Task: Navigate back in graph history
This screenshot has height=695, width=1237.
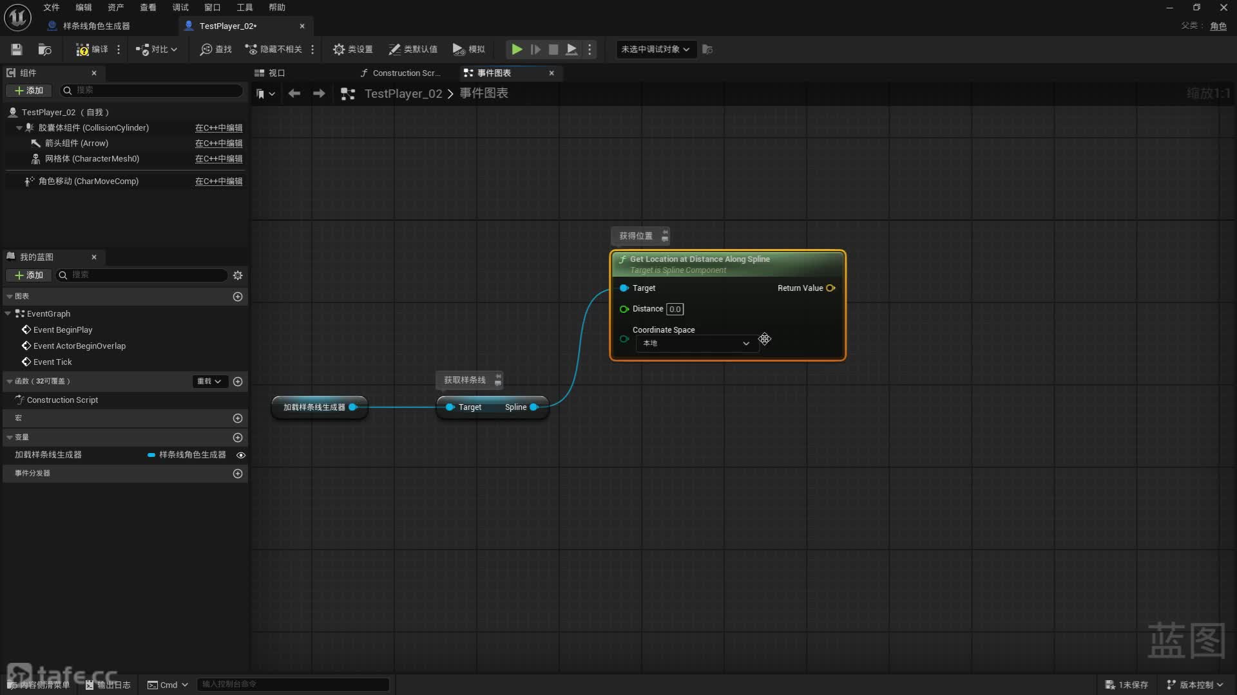Action: coord(294,94)
